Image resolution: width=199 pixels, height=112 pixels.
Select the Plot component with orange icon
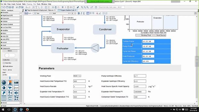point(10,82)
